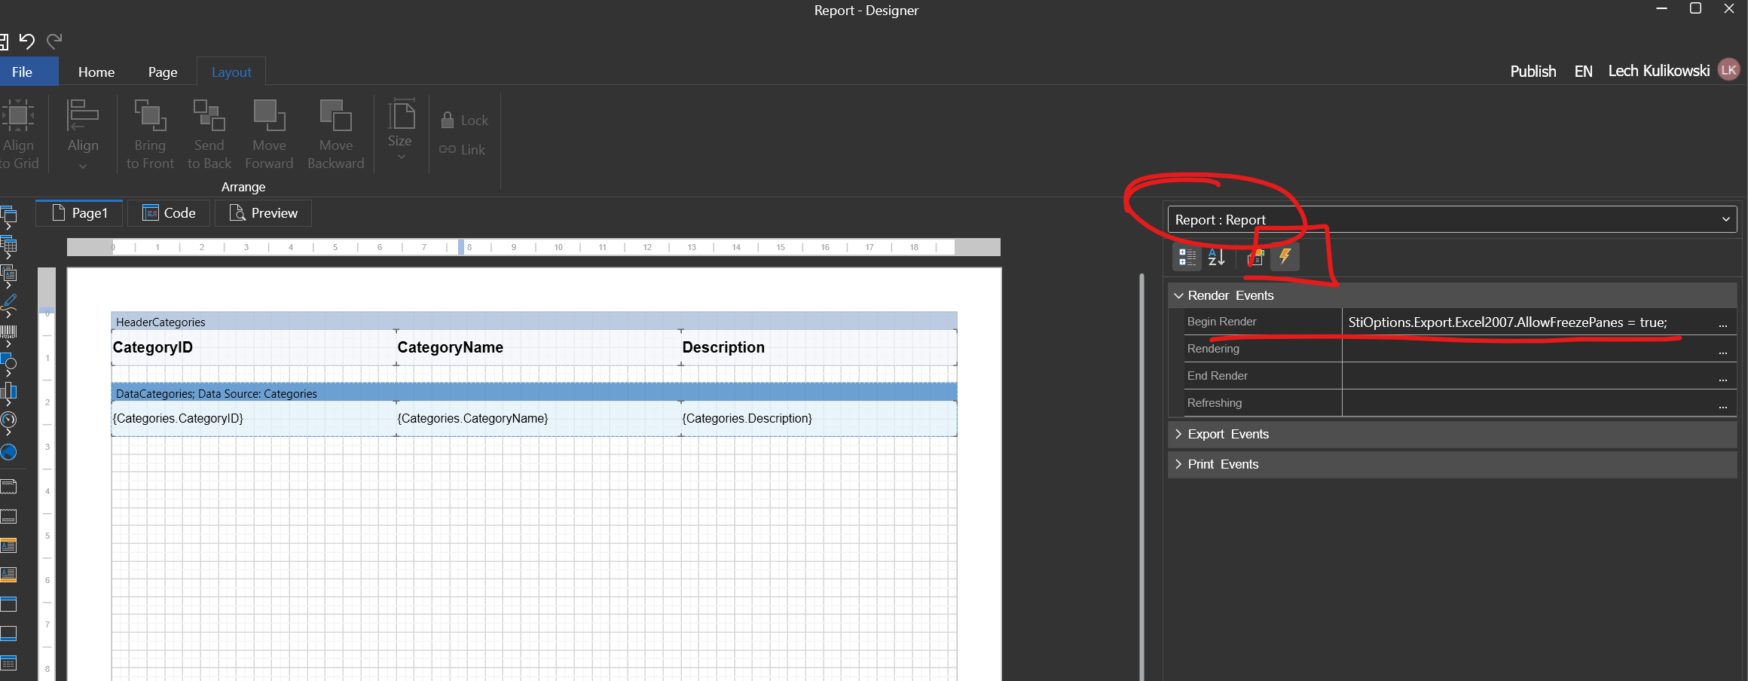The image size is (1748, 681).
Task: Expand the Print Events group
Action: pyautogui.click(x=1179, y=464)
